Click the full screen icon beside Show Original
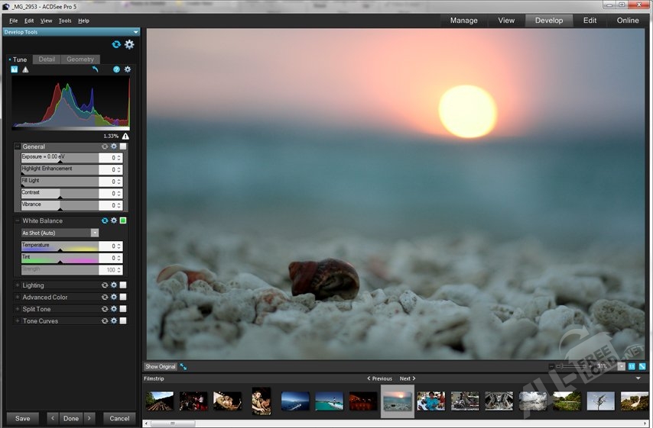Image resolution: width=653 pixels, height=428 pixels. [184, 367]
